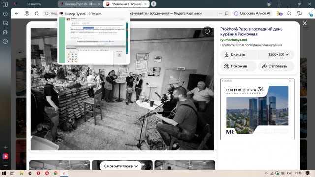Open the downloads icon in the toolbar
315x177 pixels.
tap(310, 14)
